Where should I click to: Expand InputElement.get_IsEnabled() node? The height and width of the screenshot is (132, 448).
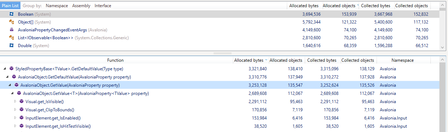(x=15, y=118)
